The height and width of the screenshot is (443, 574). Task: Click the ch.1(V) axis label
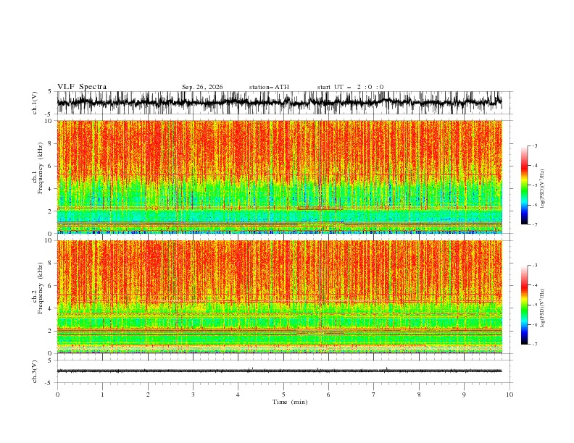(x=35, y=103)
